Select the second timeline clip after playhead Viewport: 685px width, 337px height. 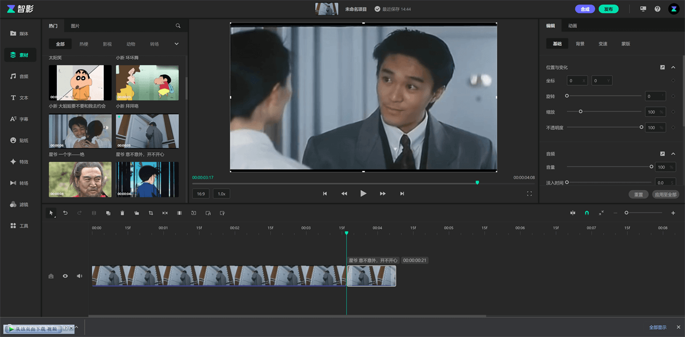click(371, 276)
